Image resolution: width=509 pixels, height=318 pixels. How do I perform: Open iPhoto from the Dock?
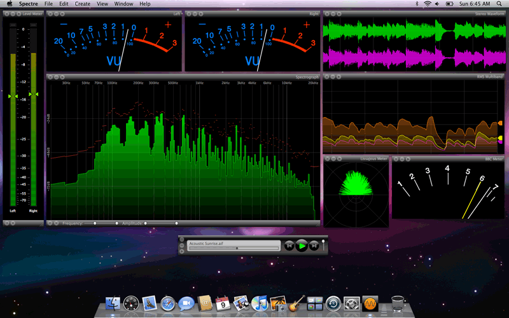(278, 304)
